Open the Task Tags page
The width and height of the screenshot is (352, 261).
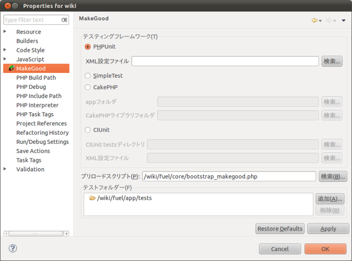(29, 160)
